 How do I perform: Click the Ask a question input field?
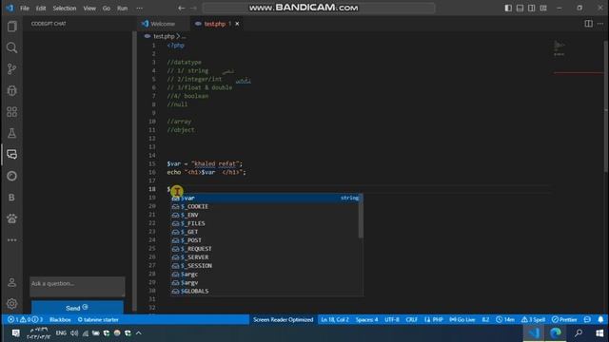click(77, 286)
